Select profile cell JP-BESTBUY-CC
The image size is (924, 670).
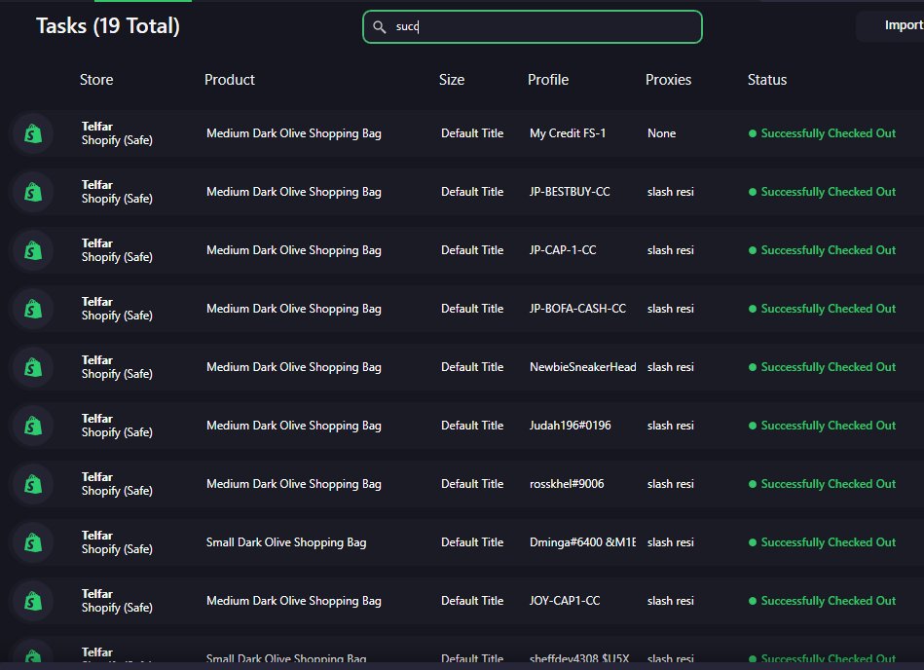pos(570,192)
